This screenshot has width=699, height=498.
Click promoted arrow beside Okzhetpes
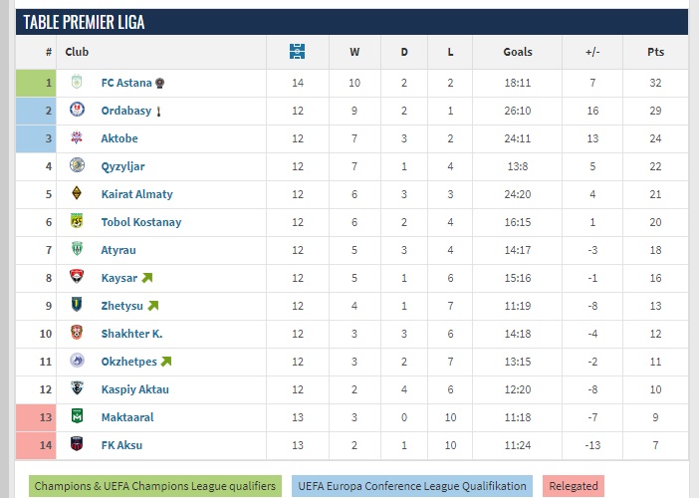(x=166, y=362)
